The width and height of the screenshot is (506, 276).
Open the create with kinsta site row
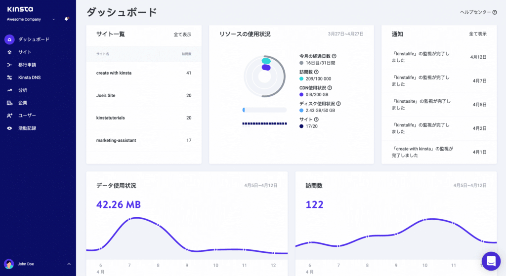click(x=114, y=73)
